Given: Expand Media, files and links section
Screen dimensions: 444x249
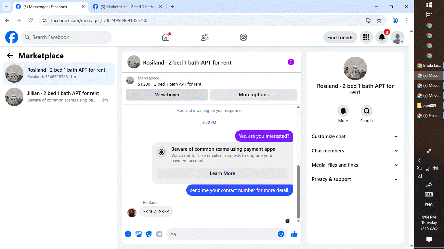Looking at the screenshot, I should point(355,165).
